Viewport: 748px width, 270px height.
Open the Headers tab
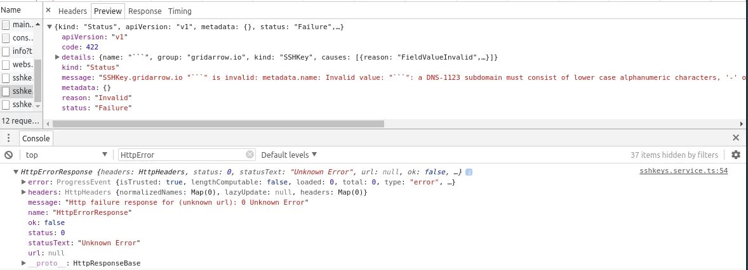[72, 11]
